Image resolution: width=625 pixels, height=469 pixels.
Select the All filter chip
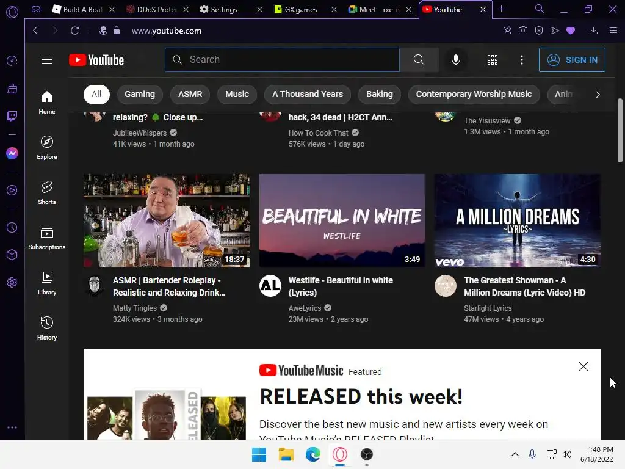pos(96,95)
